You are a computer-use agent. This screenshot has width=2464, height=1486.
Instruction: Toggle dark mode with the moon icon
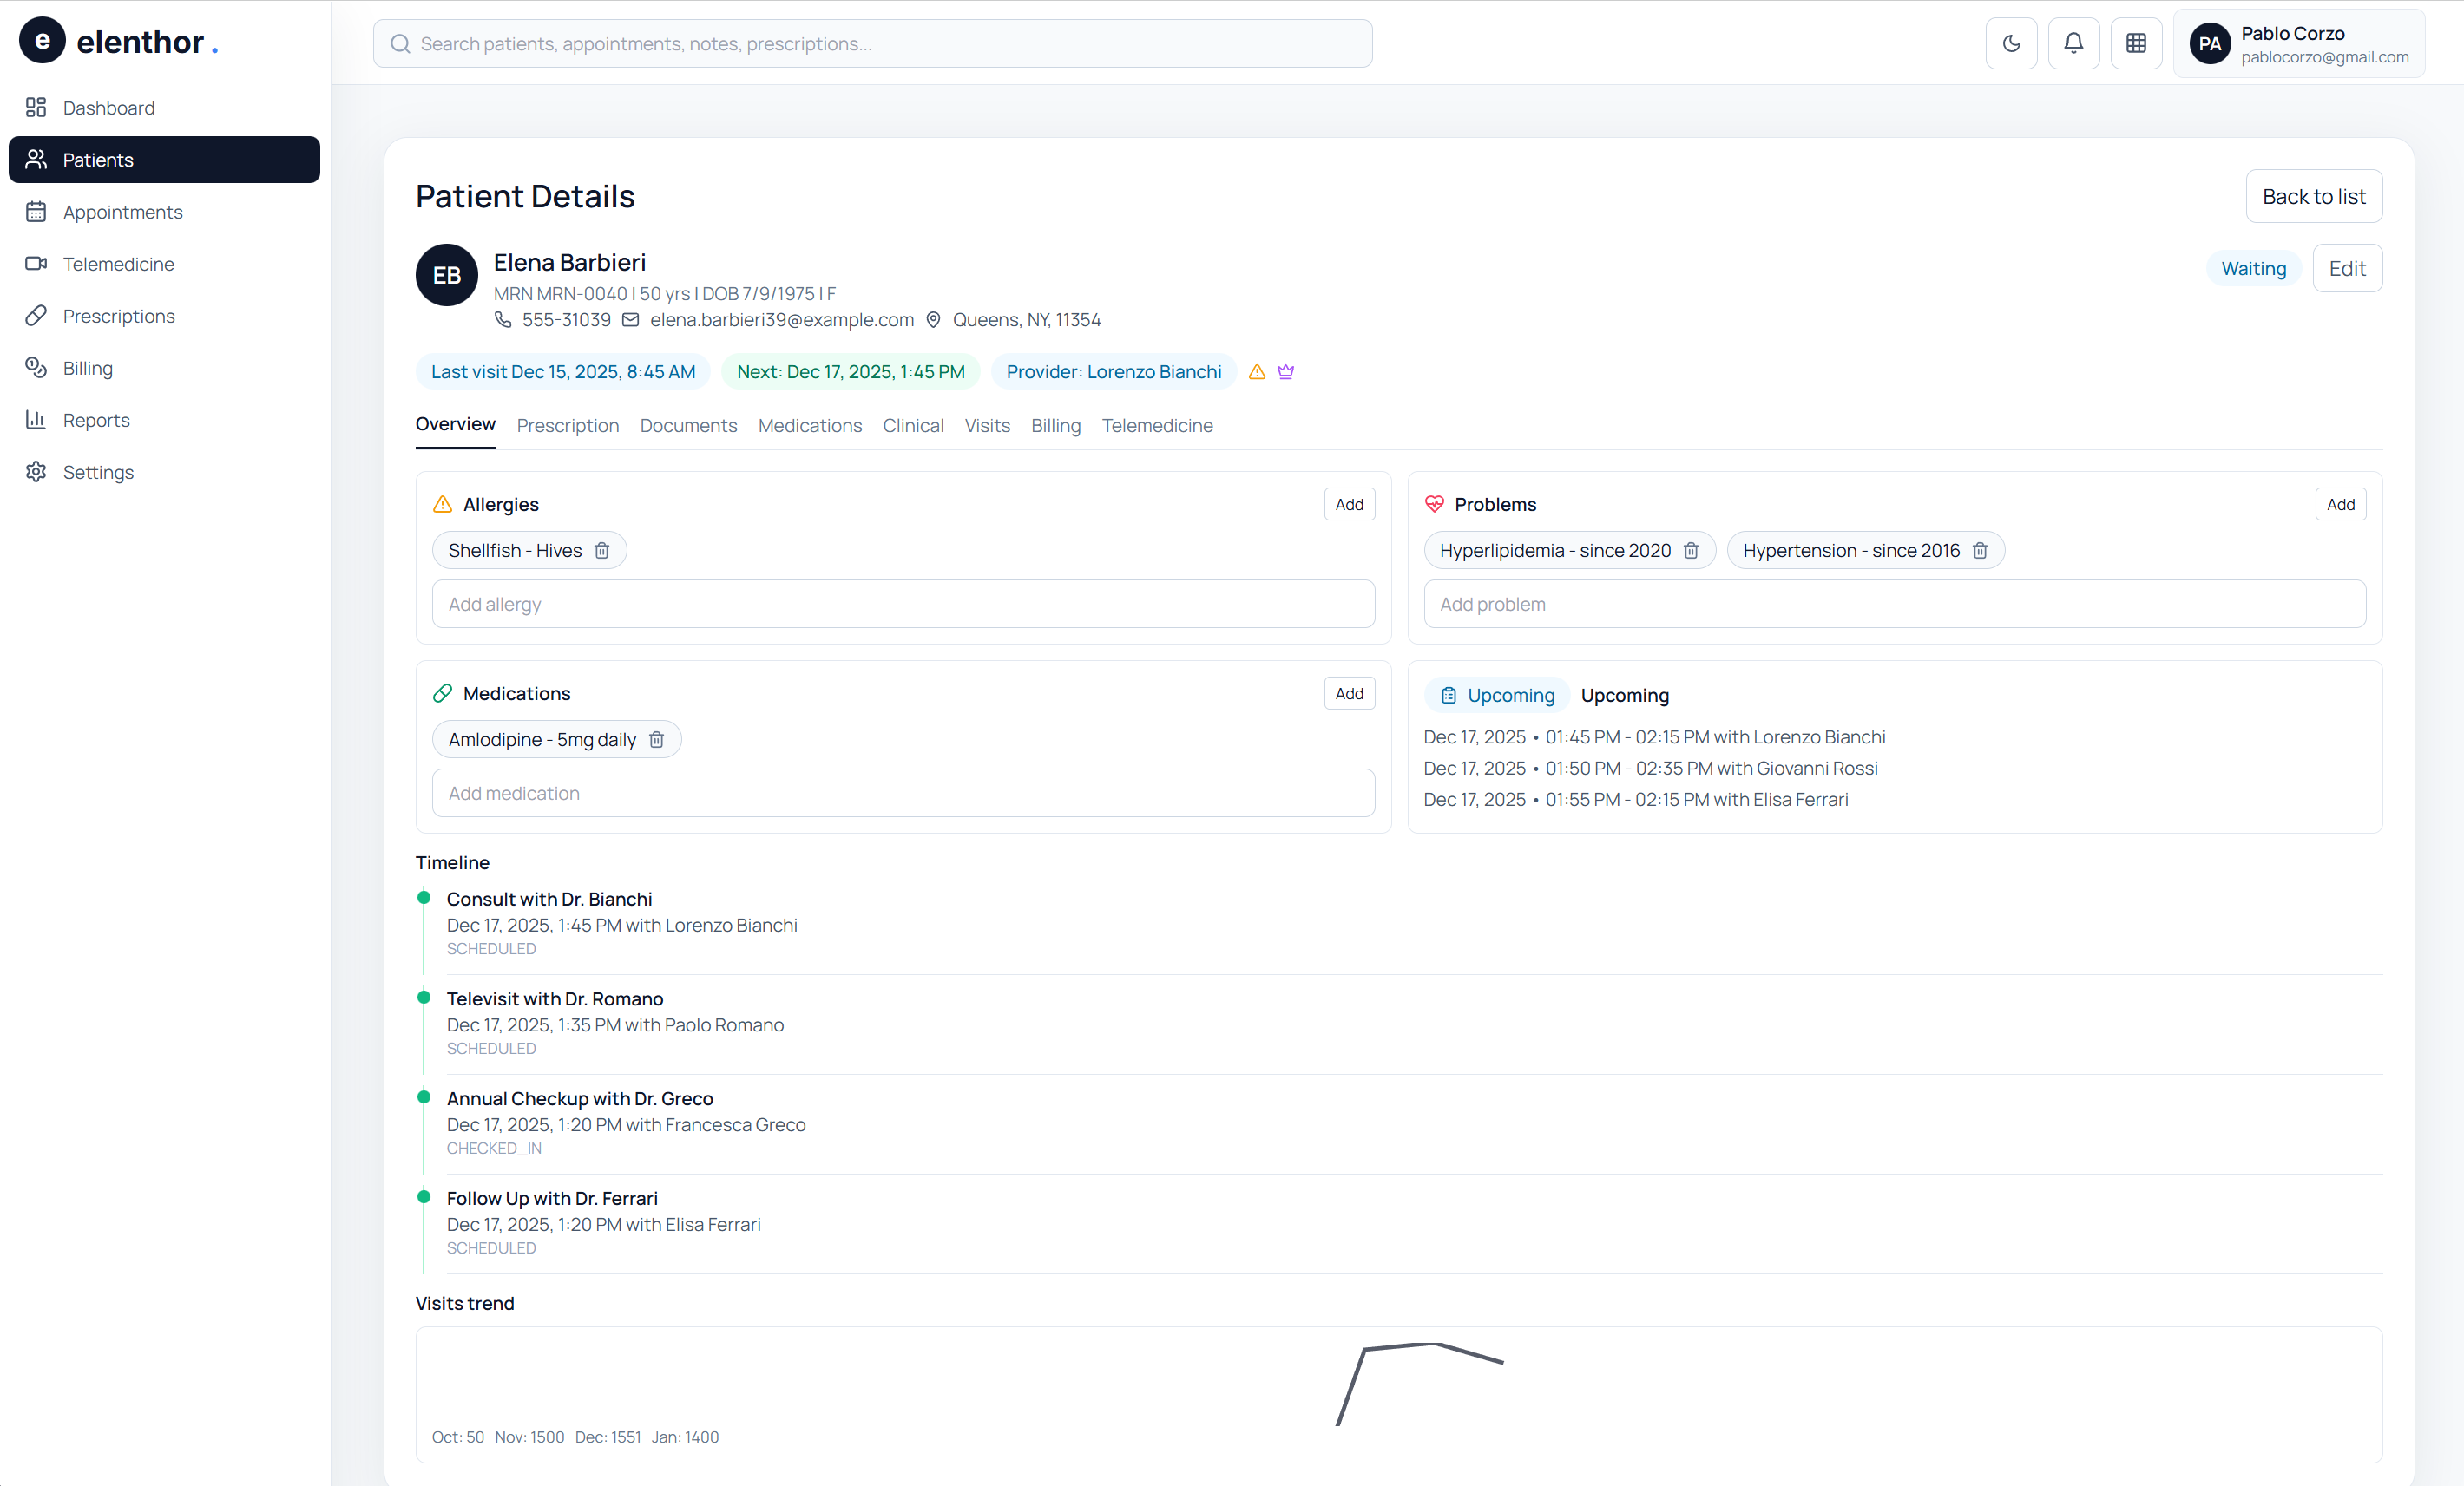click(2011, 43)
